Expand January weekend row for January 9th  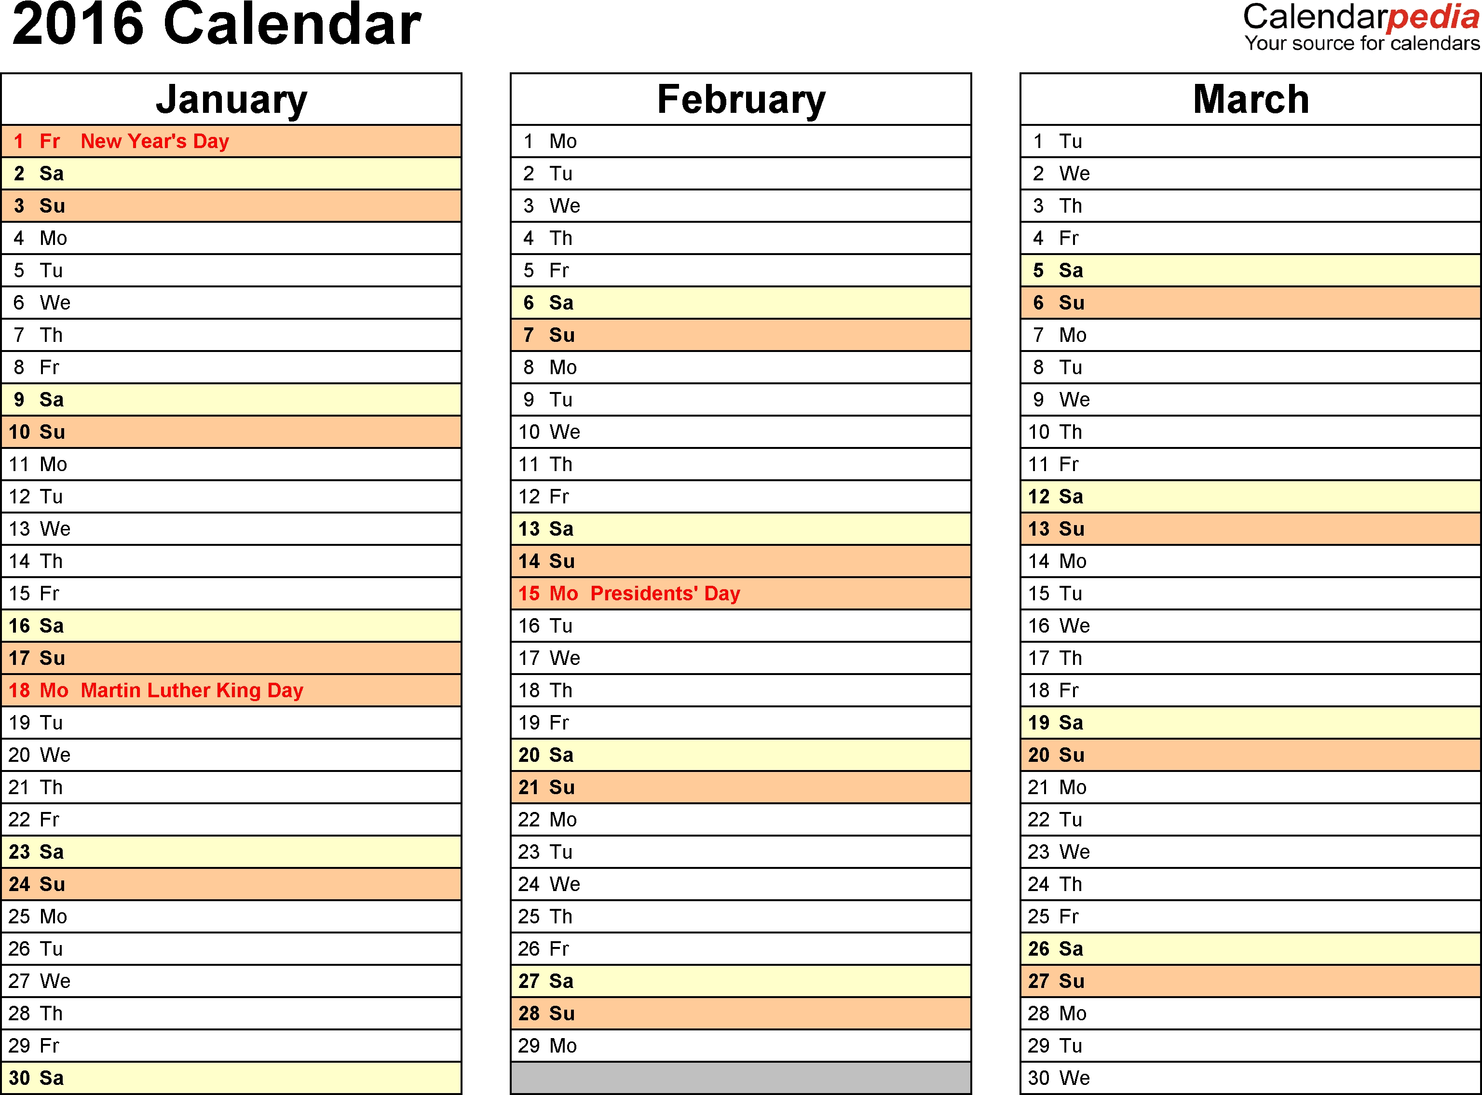[x=242, y=399]
